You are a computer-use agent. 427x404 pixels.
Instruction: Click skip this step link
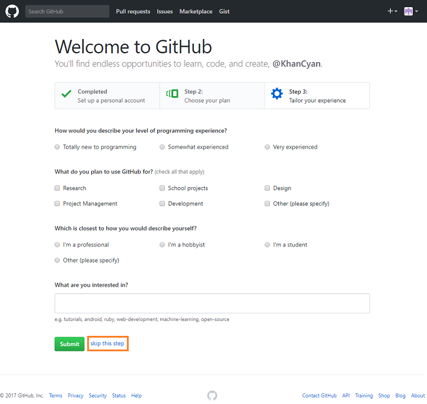(x=107, y=344)
